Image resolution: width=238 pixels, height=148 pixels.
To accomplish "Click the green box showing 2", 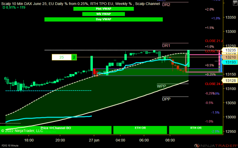I will point(74,57).
